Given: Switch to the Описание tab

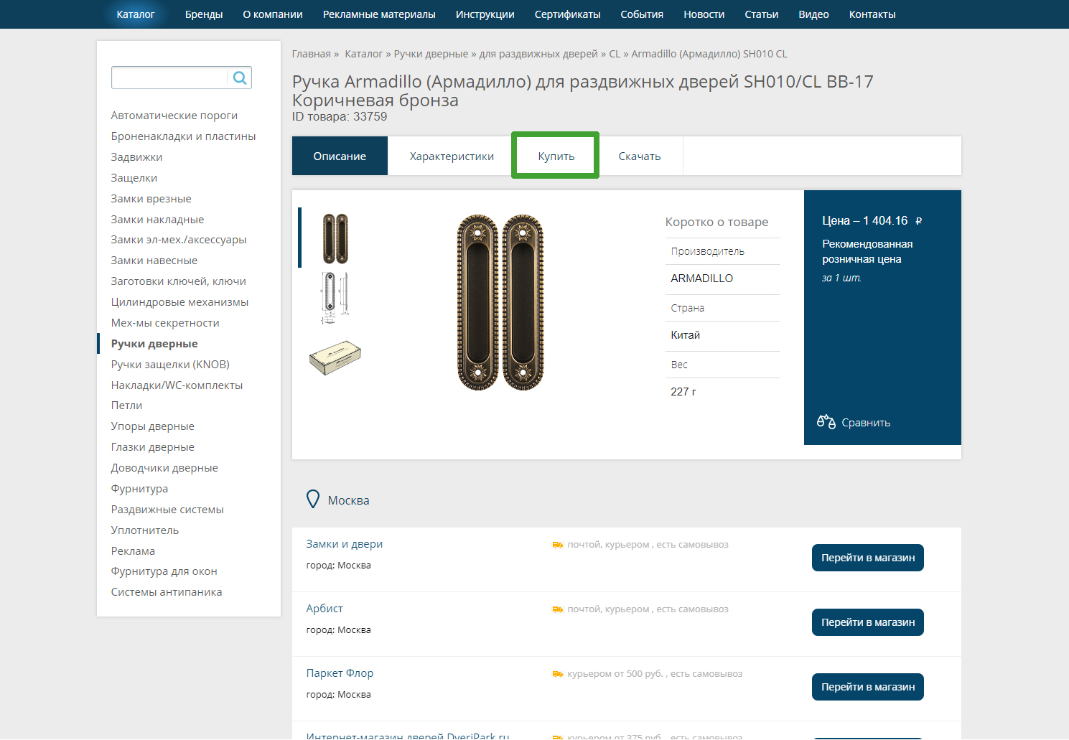Looking at the screenshot, I should tap(340, 156).
